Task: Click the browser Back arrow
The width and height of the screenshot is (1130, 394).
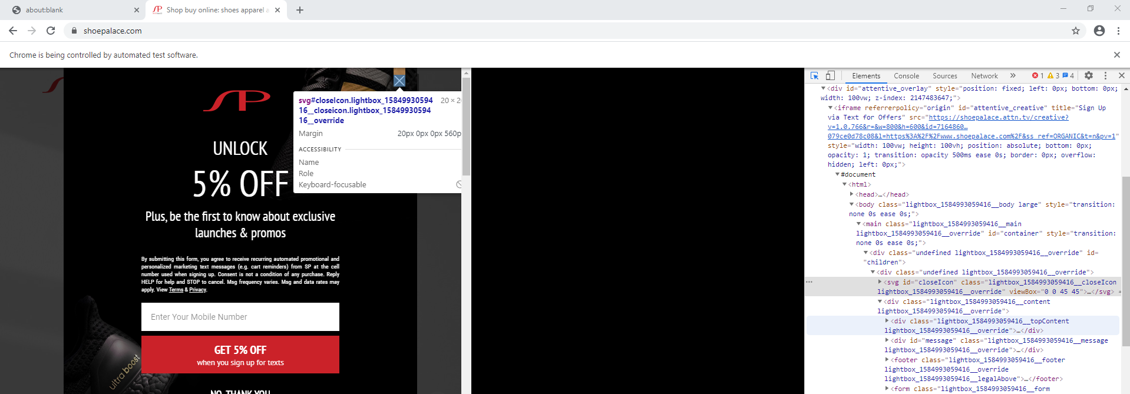Action: pos(13,31)
